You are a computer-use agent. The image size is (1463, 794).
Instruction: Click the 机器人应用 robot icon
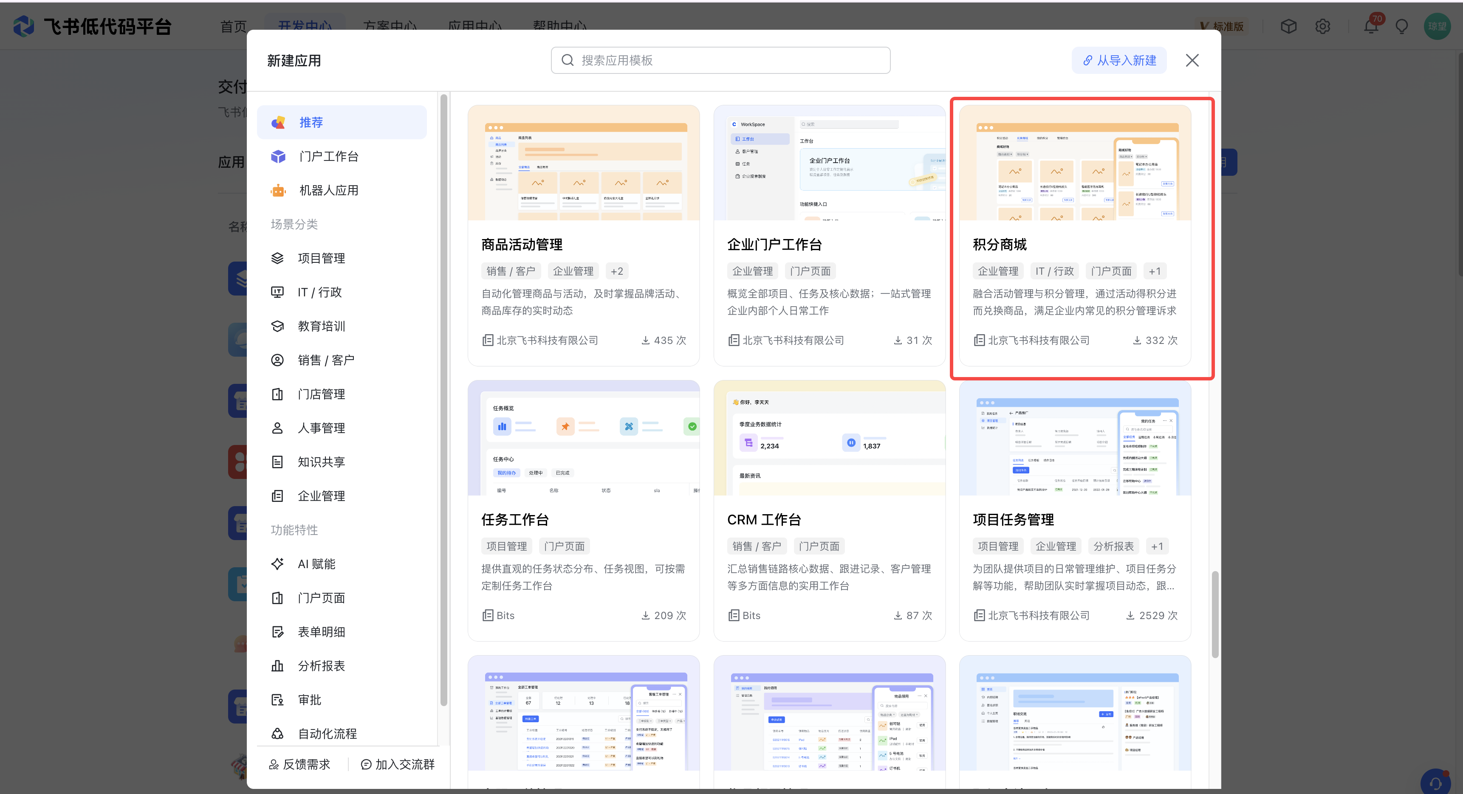(278, 191)
